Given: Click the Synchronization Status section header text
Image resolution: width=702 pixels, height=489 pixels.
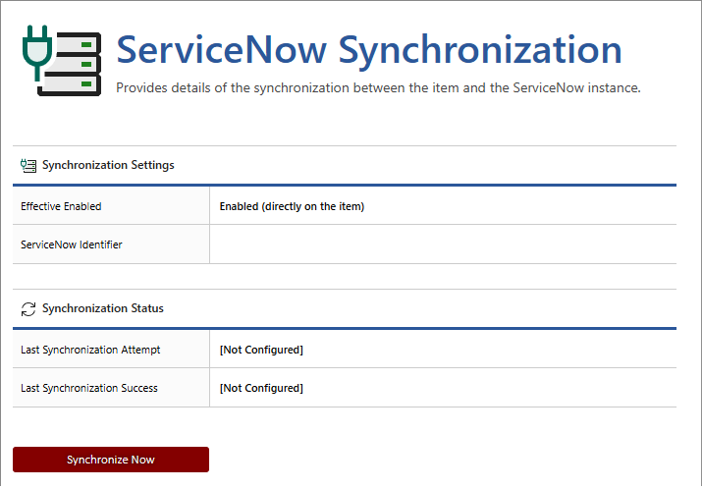Looking at the screenshot, I should click(103, 308).
